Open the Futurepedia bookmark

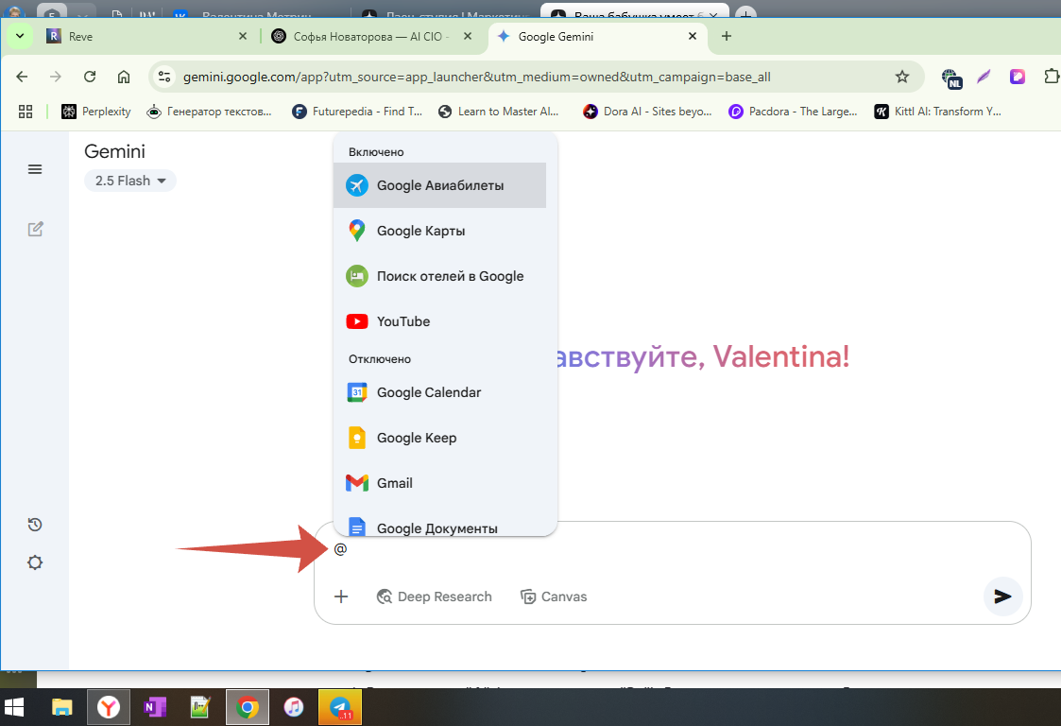tap(356, 111)
